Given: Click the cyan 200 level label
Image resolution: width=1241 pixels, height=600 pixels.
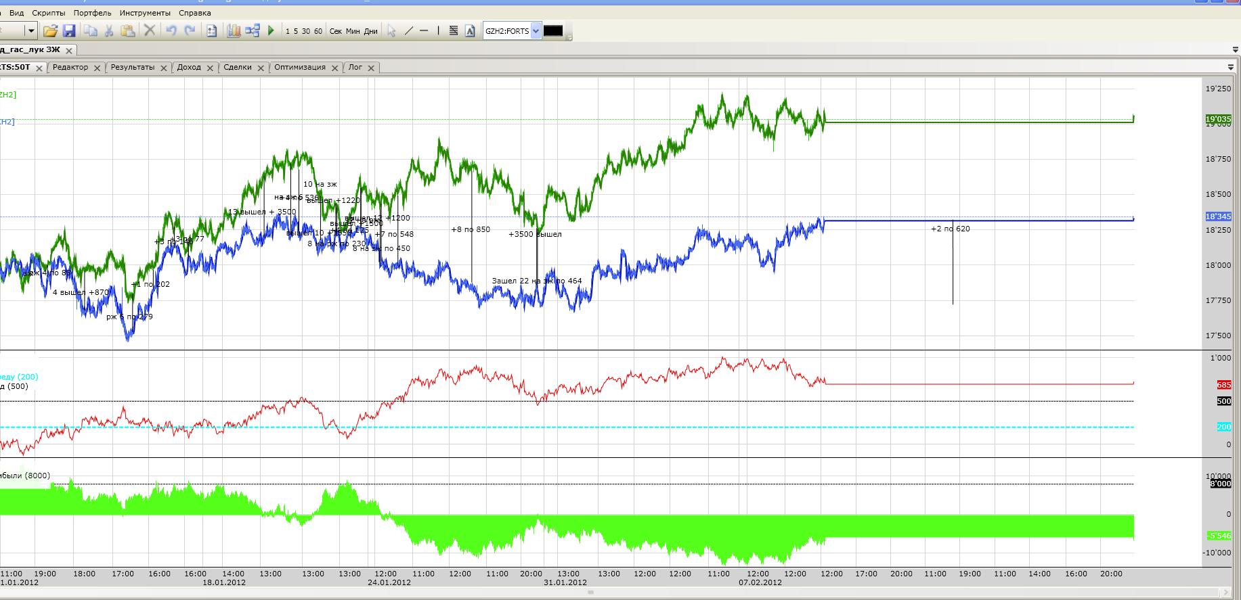Looking at the screenshot, I should point(1224,427).
